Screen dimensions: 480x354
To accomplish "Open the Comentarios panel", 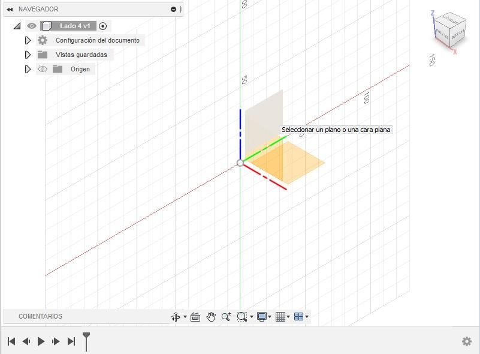I will tap(40, 316).
